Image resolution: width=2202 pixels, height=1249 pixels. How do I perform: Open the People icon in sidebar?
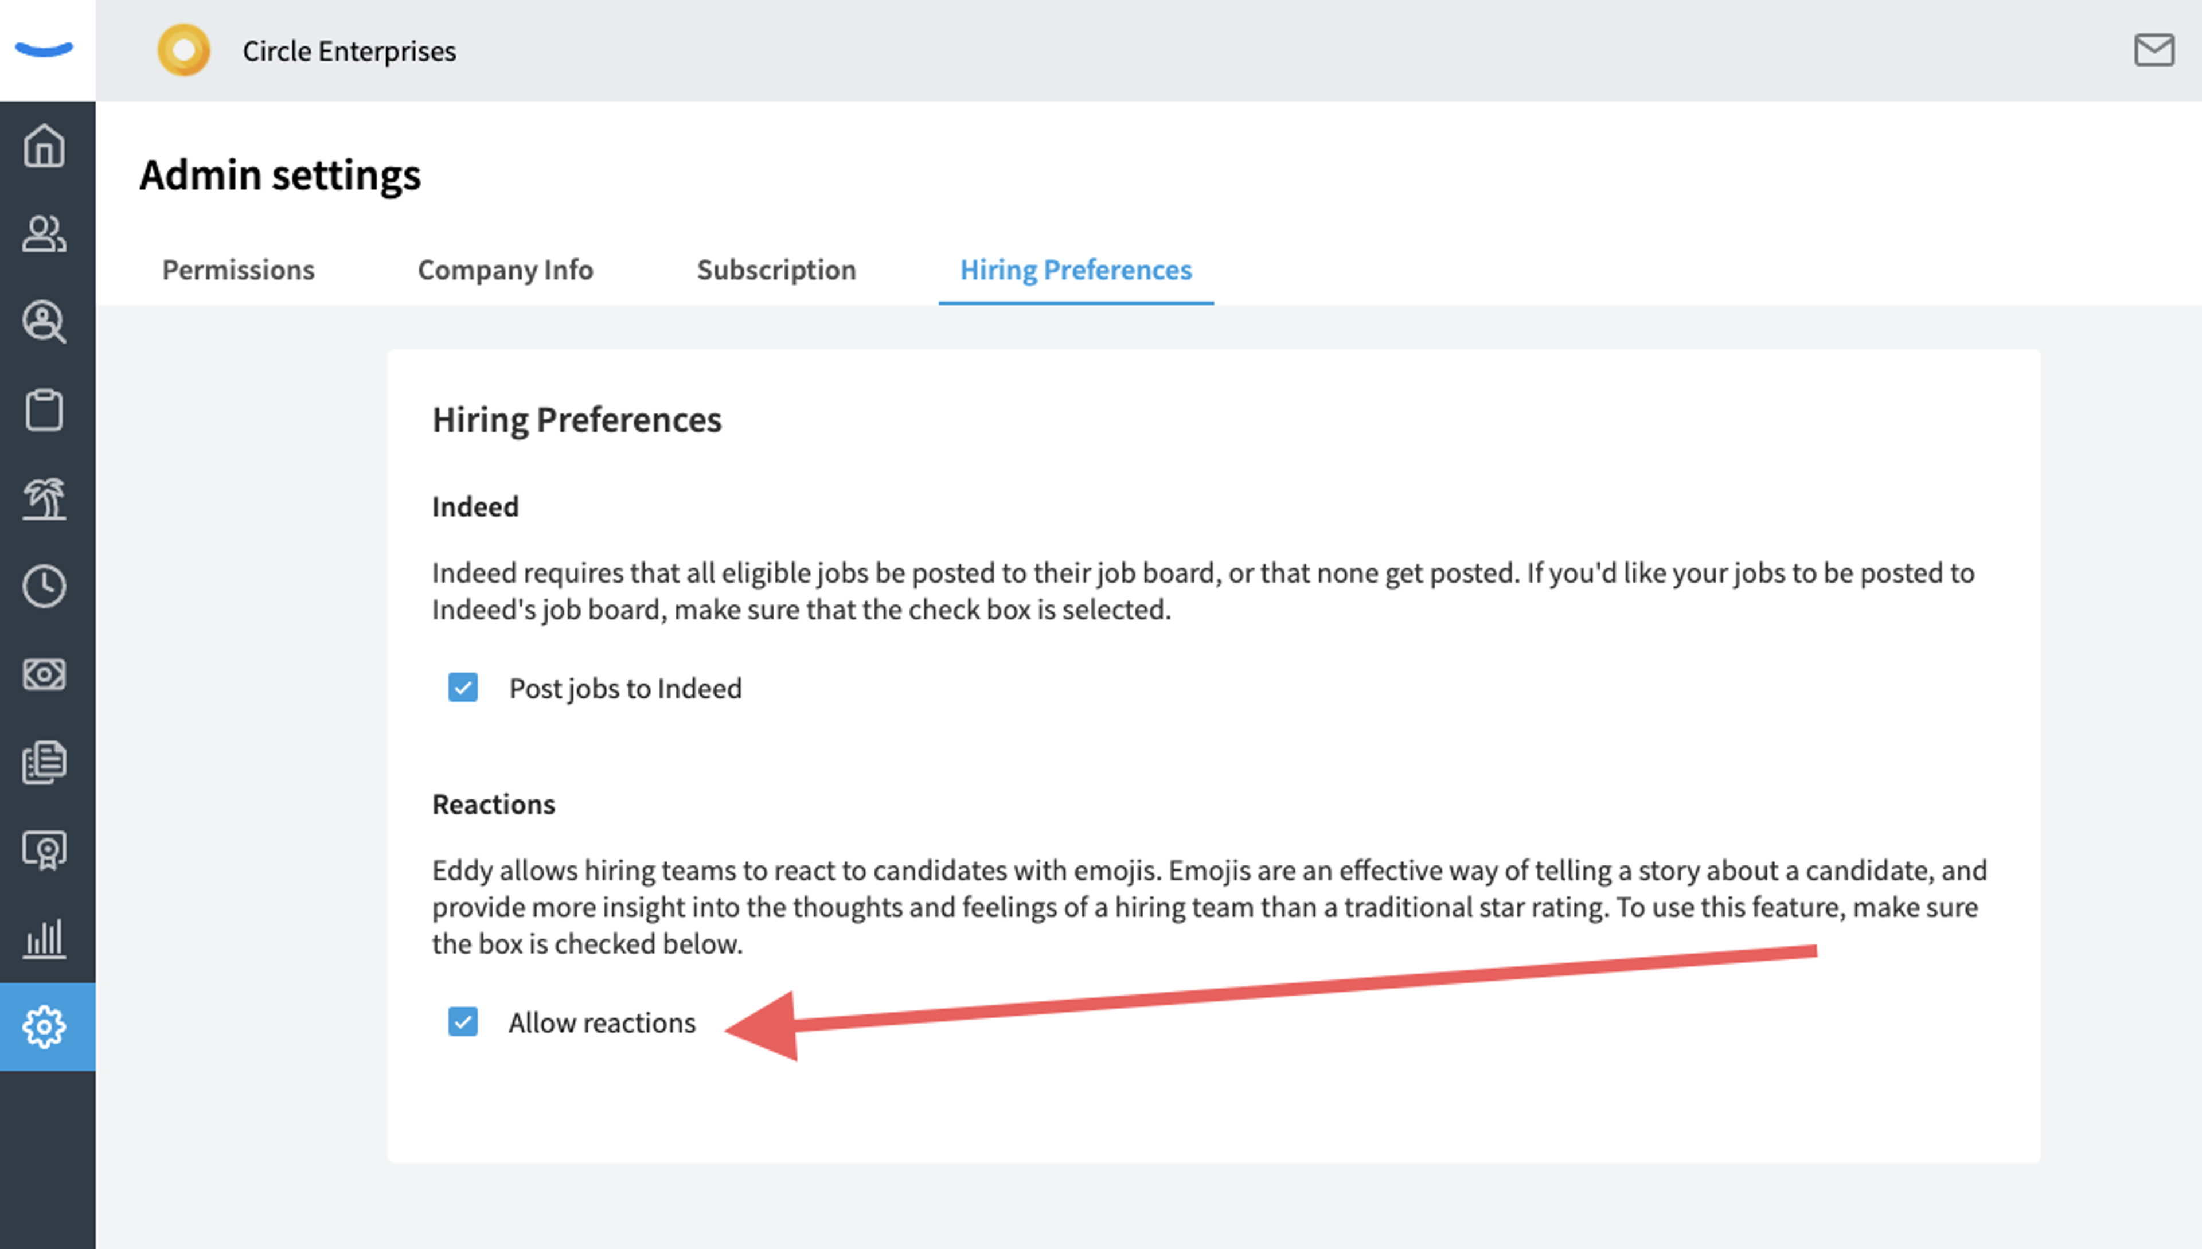tap(44, 233)
